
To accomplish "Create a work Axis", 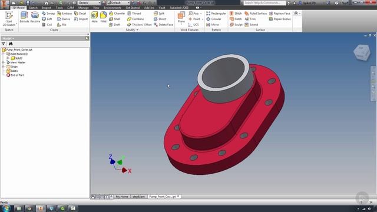I will click(x=194, y=14).
